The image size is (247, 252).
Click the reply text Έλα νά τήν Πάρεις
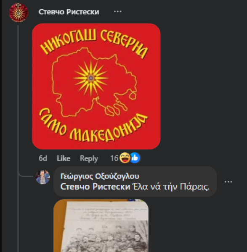pos(171,186)
